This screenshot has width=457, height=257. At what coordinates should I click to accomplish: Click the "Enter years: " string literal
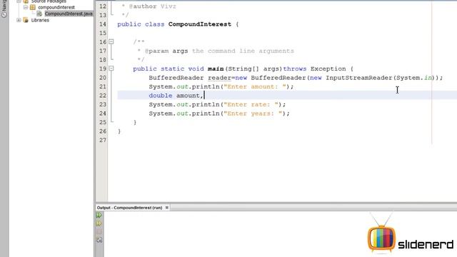pos(253,114)
